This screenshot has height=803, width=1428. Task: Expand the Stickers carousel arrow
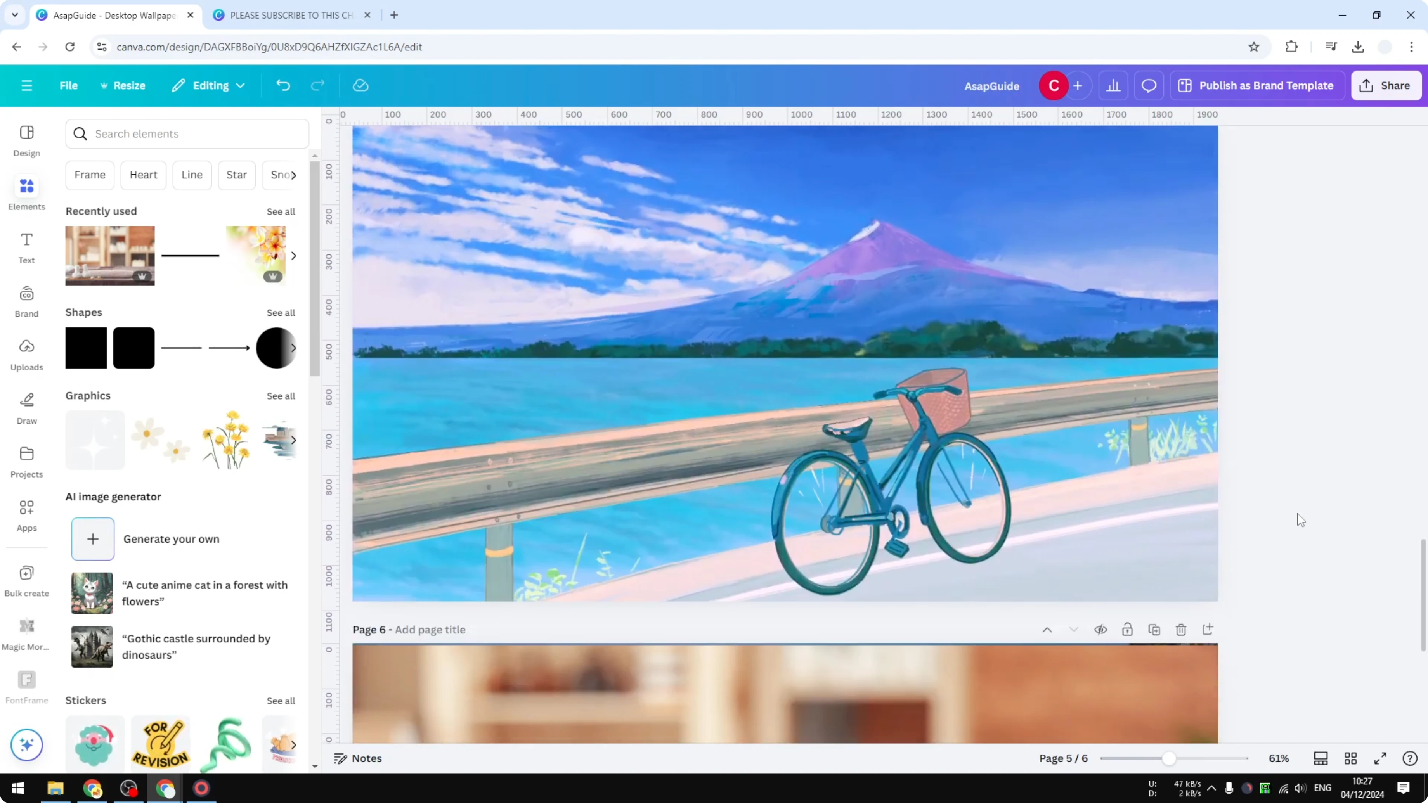tap(293, 744)
